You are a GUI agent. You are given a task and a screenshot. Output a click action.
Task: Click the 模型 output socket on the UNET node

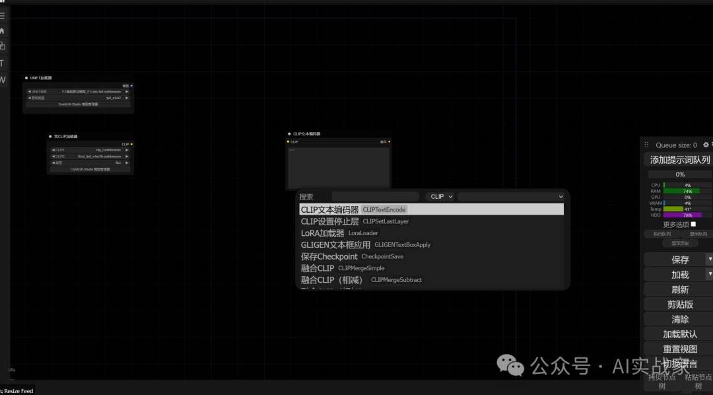point(131,86)
